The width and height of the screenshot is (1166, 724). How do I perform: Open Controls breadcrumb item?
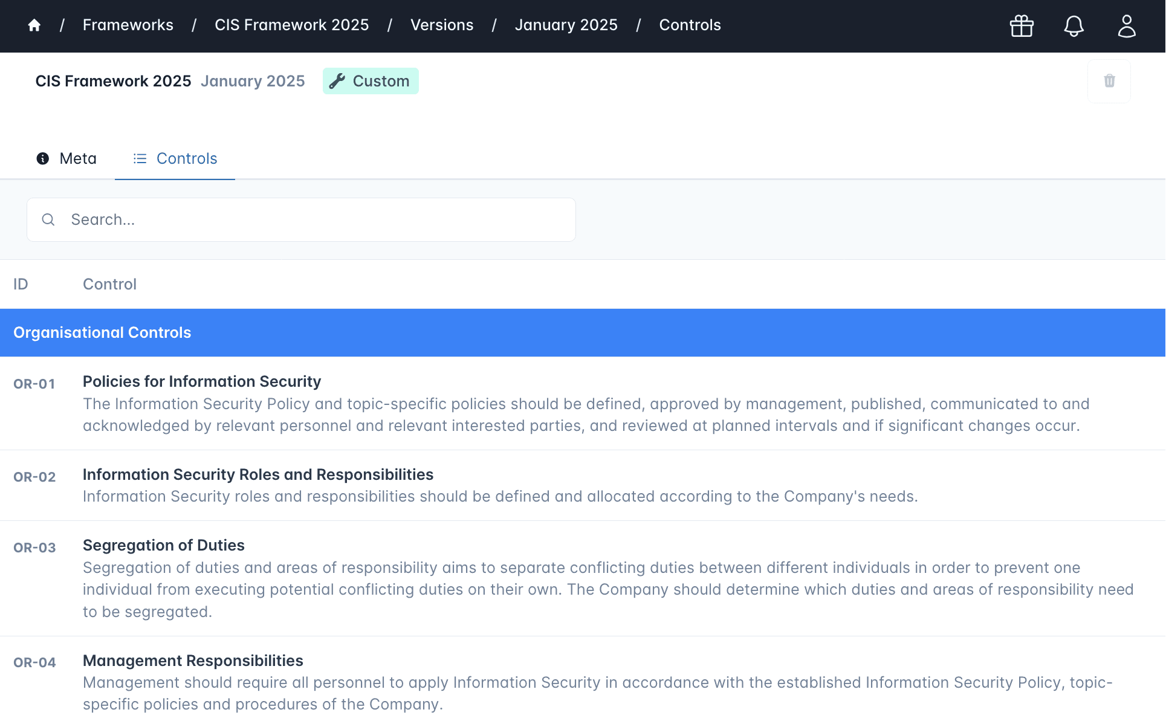tap(690, 25)
